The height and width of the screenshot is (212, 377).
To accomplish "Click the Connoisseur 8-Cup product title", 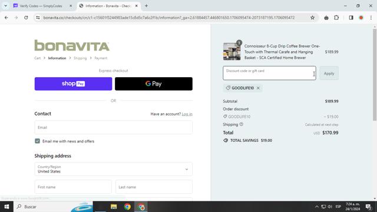I will pyautogui.click(x=282, y=52).
